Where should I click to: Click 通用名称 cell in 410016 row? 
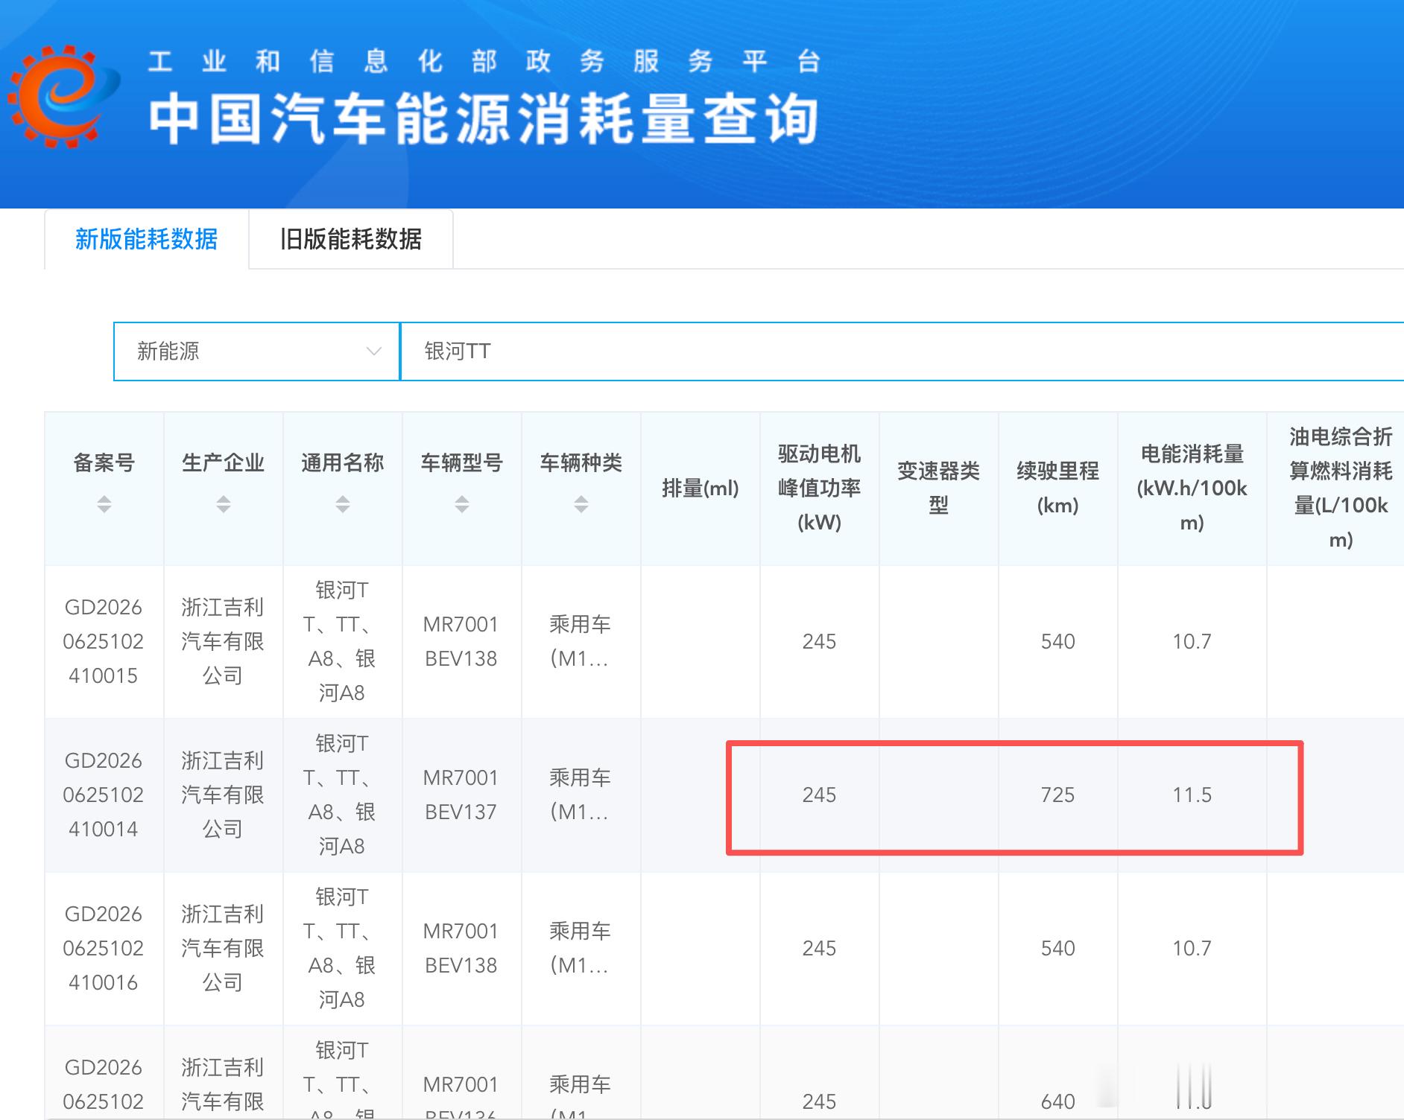tap(342, 949)
